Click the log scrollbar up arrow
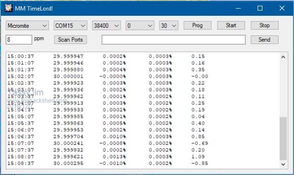294x175 pixels. 283,57
